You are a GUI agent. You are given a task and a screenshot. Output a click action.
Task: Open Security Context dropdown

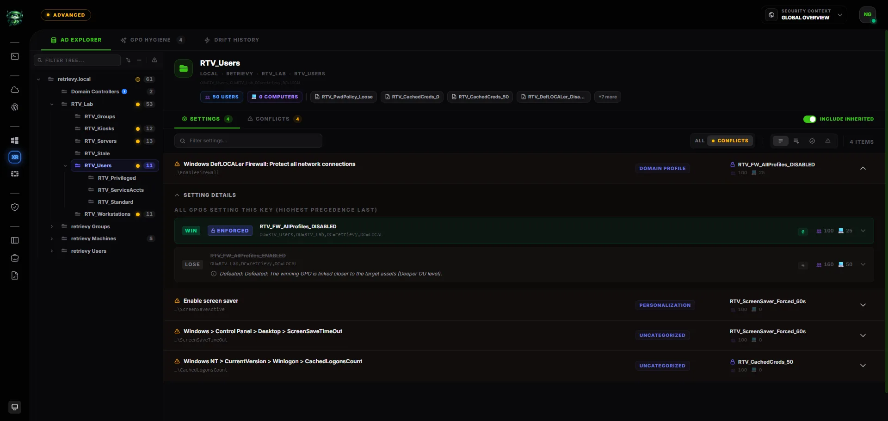(804, 15)
